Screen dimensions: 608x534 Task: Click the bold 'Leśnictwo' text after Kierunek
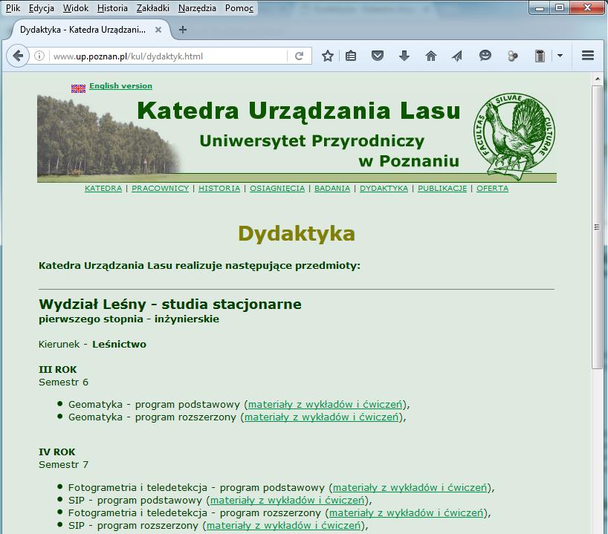119,345
